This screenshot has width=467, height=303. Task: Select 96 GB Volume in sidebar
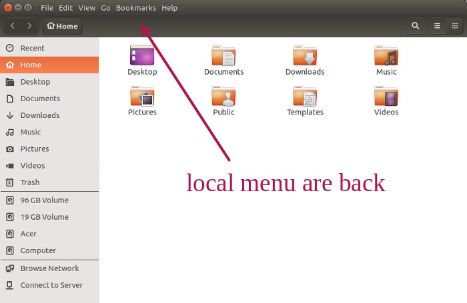(x=49, y=200)
